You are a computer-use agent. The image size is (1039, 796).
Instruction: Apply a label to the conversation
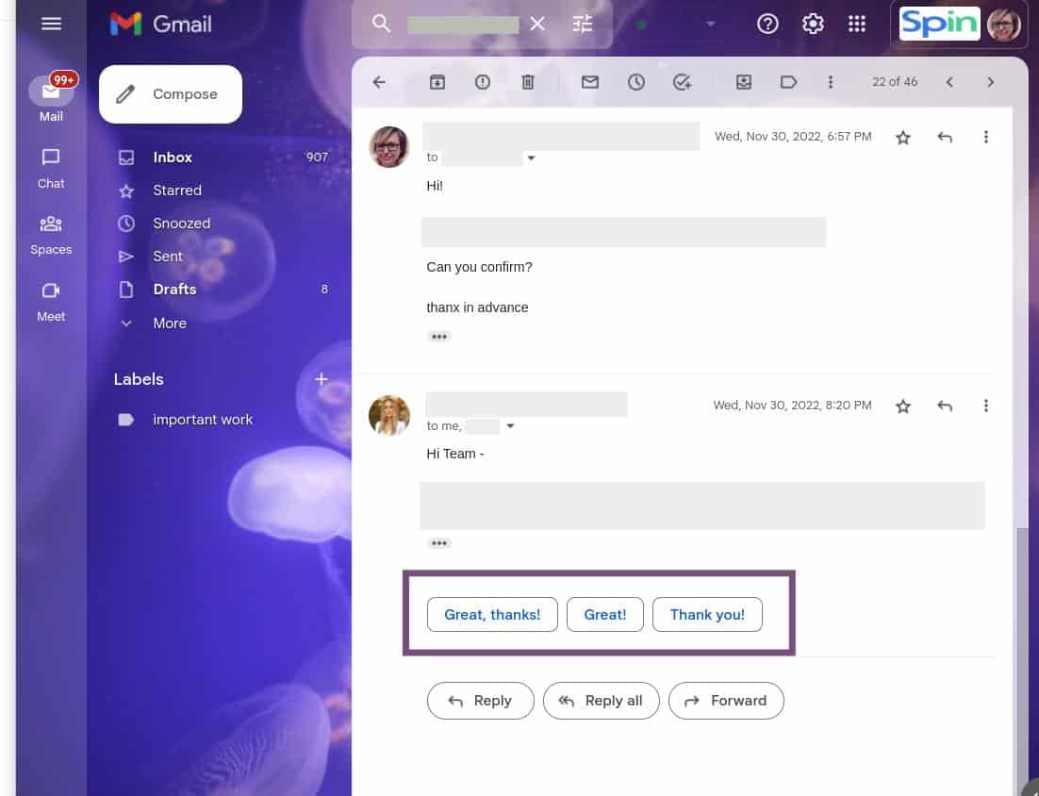coord(788,82)
